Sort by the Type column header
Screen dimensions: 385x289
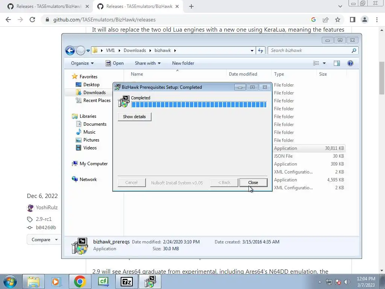point(294,74)
